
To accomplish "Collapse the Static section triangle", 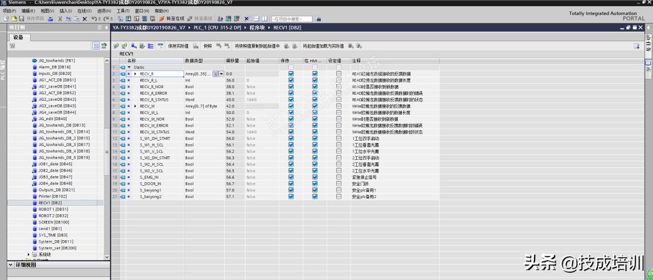I will (129, 67).
